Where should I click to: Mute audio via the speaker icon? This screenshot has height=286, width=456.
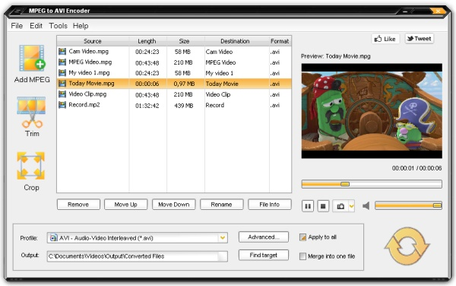point(366,206)
